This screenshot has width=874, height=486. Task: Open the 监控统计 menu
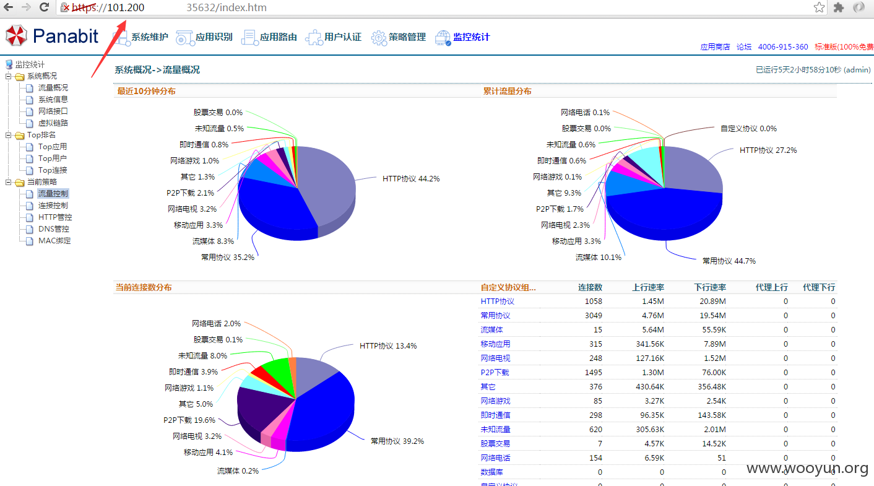[472, 37]
